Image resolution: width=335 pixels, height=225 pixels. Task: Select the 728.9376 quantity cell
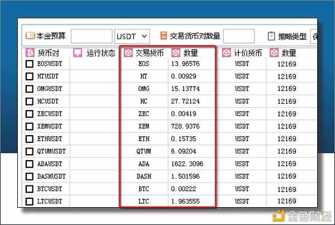[191, 126]
